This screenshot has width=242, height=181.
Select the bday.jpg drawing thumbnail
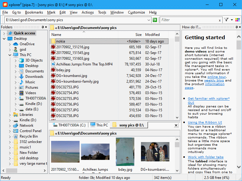coord(125,152)
